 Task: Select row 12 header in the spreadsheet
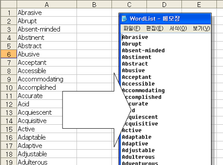pyautogui.click(x=9, y=104)
